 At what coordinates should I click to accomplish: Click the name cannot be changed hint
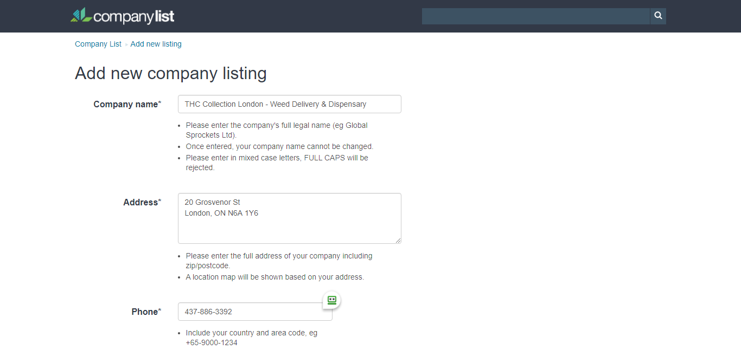click(279, 146)
